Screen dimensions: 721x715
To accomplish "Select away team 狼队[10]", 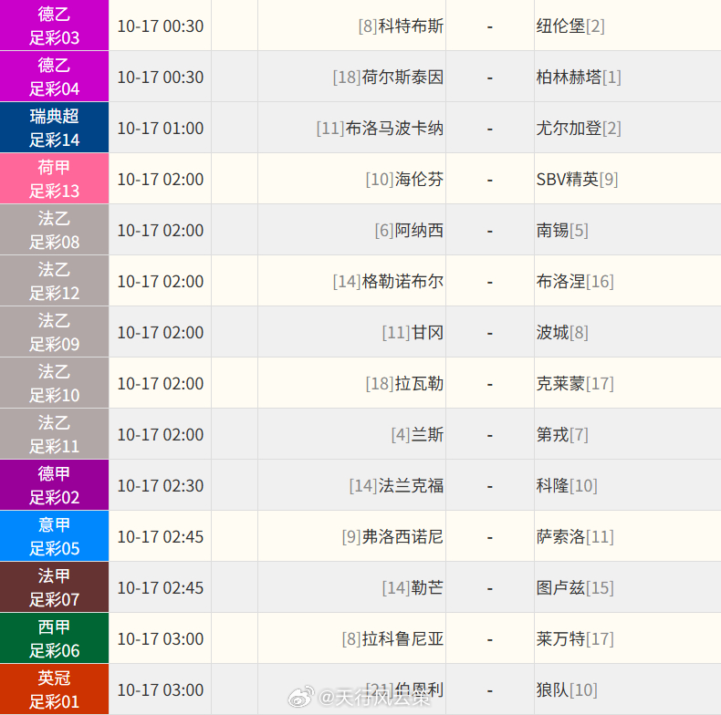I will pyautogui.click(x=567, y=689).
